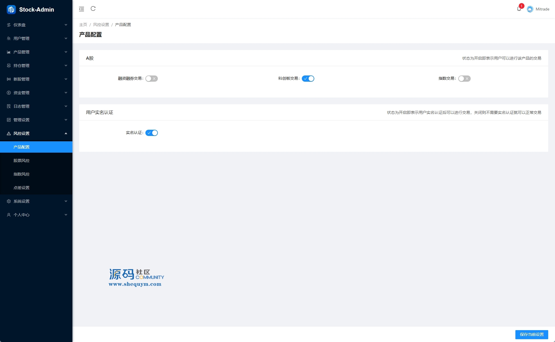Click the Mitrade user avatar
This screenshot has width=555, height=342.
(530, 9)
